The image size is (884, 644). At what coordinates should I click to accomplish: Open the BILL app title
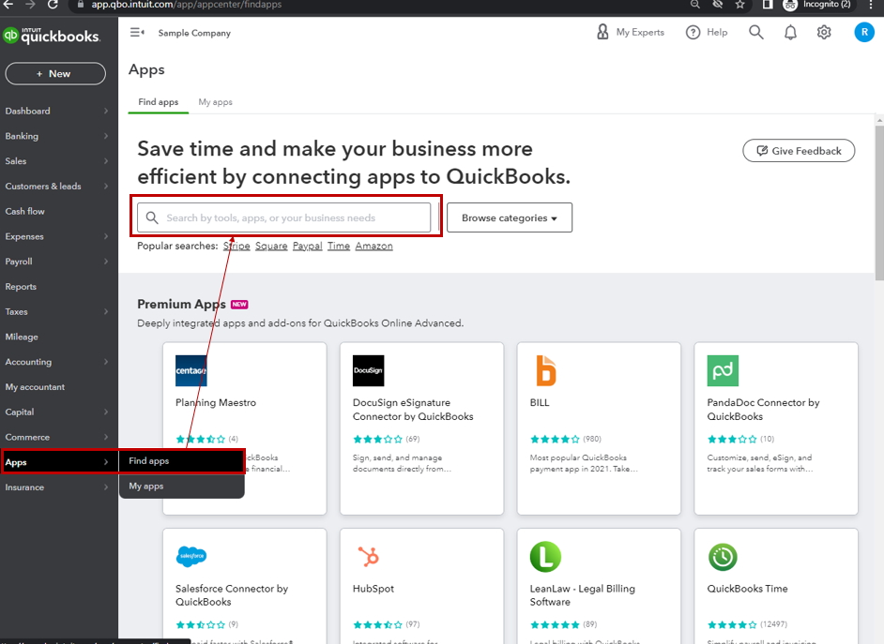point(540,402)
